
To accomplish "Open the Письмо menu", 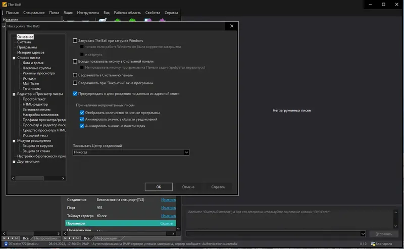I will pos(12,13).
